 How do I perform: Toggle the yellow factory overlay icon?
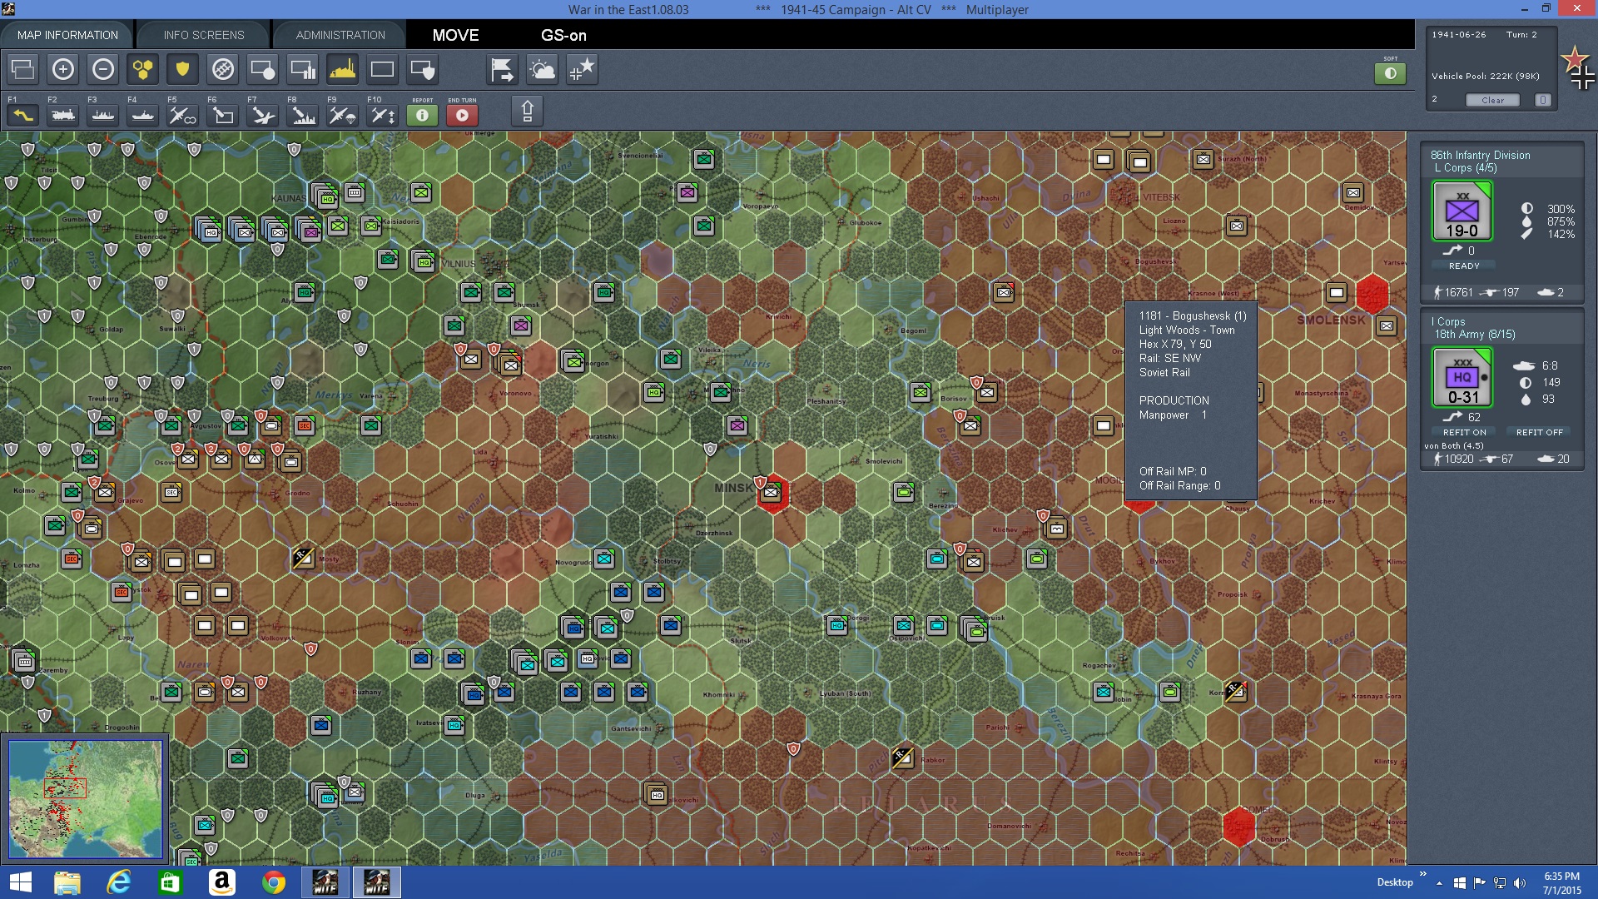(342, 69)
